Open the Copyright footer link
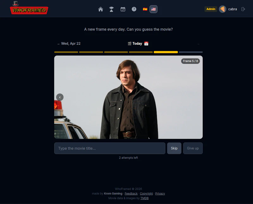Screen dimensions: 253x204 pos(146,194)
